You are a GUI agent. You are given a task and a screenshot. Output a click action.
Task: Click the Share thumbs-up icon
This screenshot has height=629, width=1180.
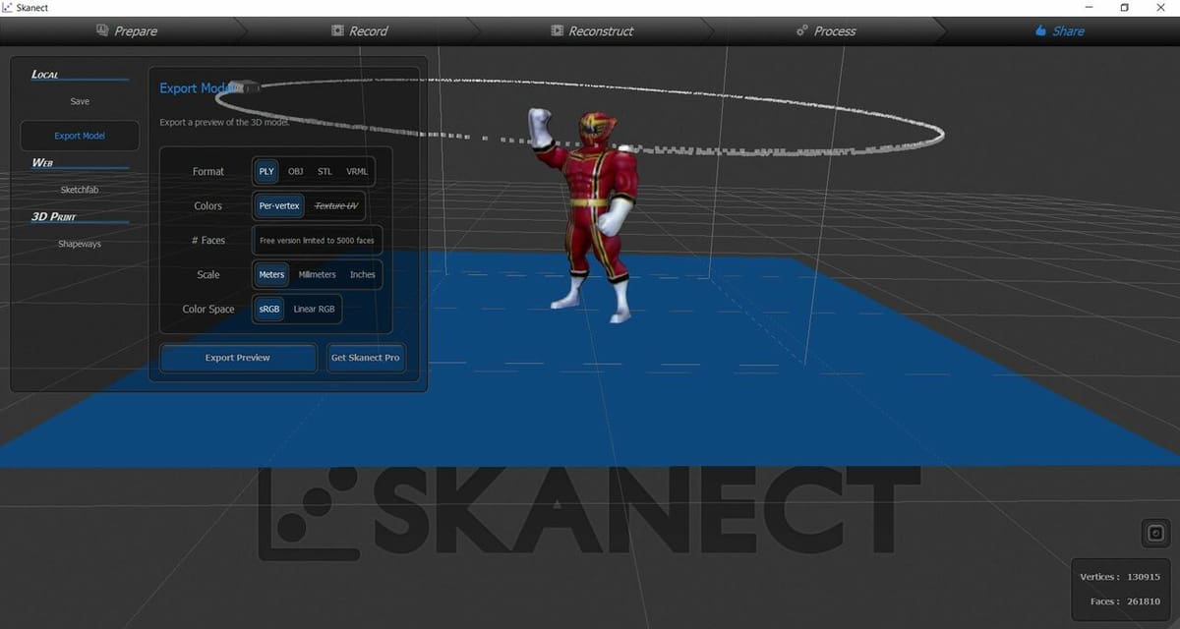1041,30
